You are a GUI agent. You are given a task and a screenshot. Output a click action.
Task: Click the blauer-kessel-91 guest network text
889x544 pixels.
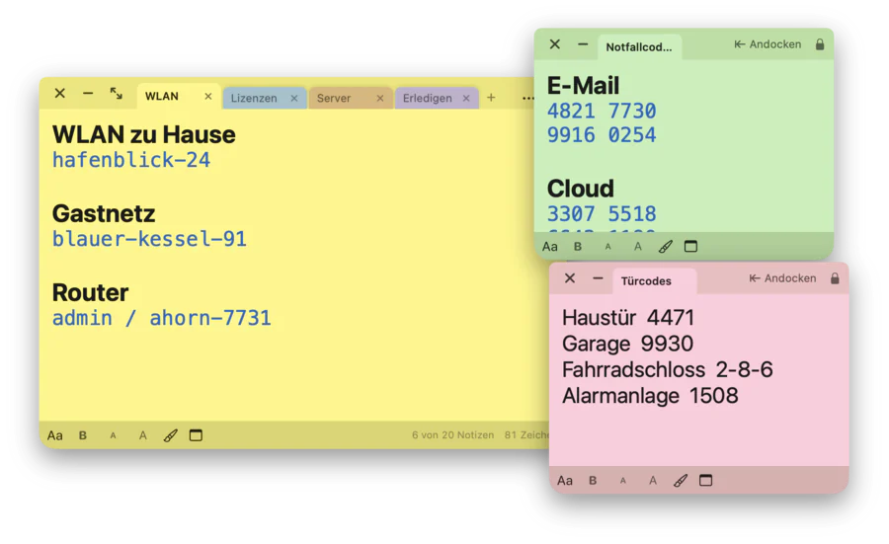[150, 239]
